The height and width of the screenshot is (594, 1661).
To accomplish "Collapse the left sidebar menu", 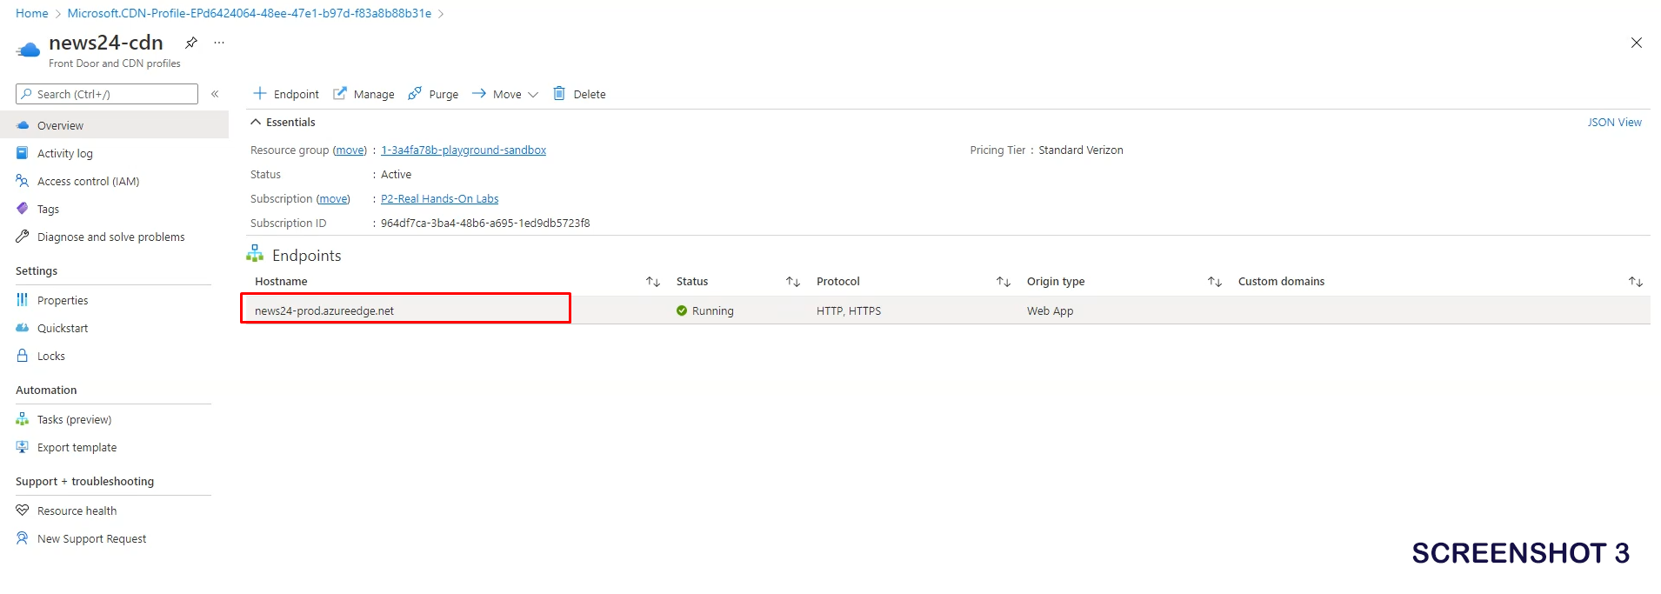I will 215,94.
